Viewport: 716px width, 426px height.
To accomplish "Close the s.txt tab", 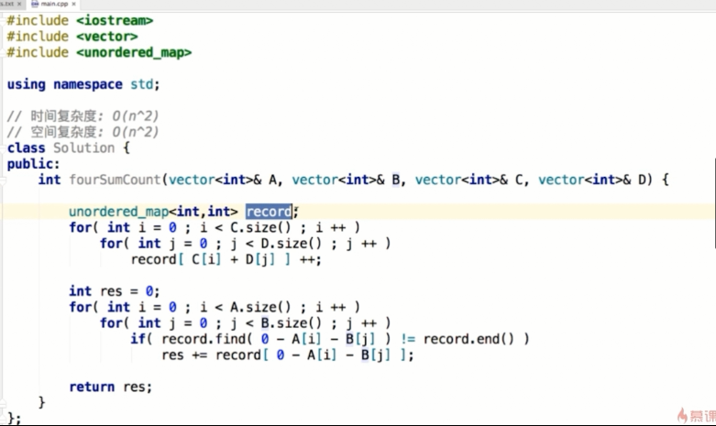I will point(19,4).
